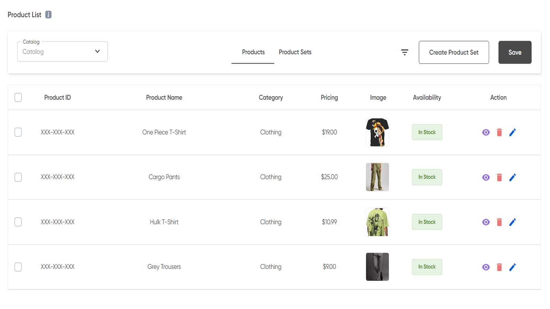
Task: View the Grey Trousers product
Action: [x=486, y=267]
